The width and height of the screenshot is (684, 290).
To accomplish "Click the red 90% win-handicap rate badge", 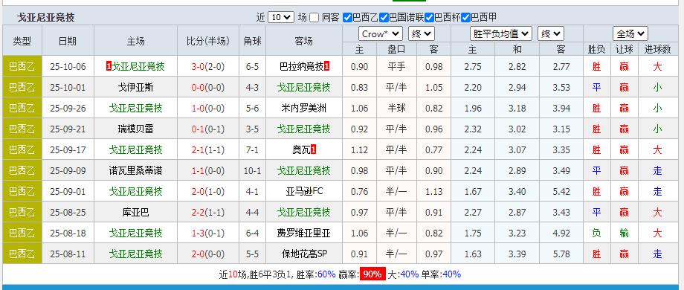I will click(372, 274).
